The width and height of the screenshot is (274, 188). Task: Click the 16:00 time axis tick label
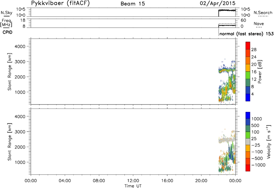[167, 181]
